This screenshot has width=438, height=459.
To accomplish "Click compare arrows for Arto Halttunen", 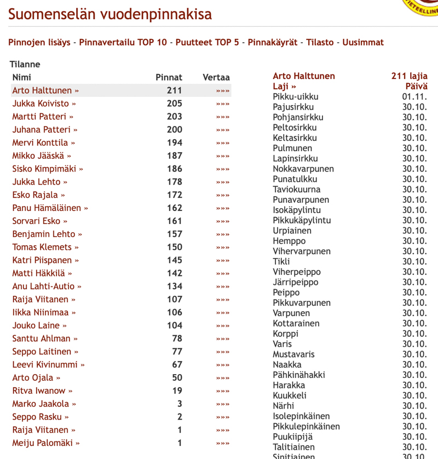I will 222,91.
